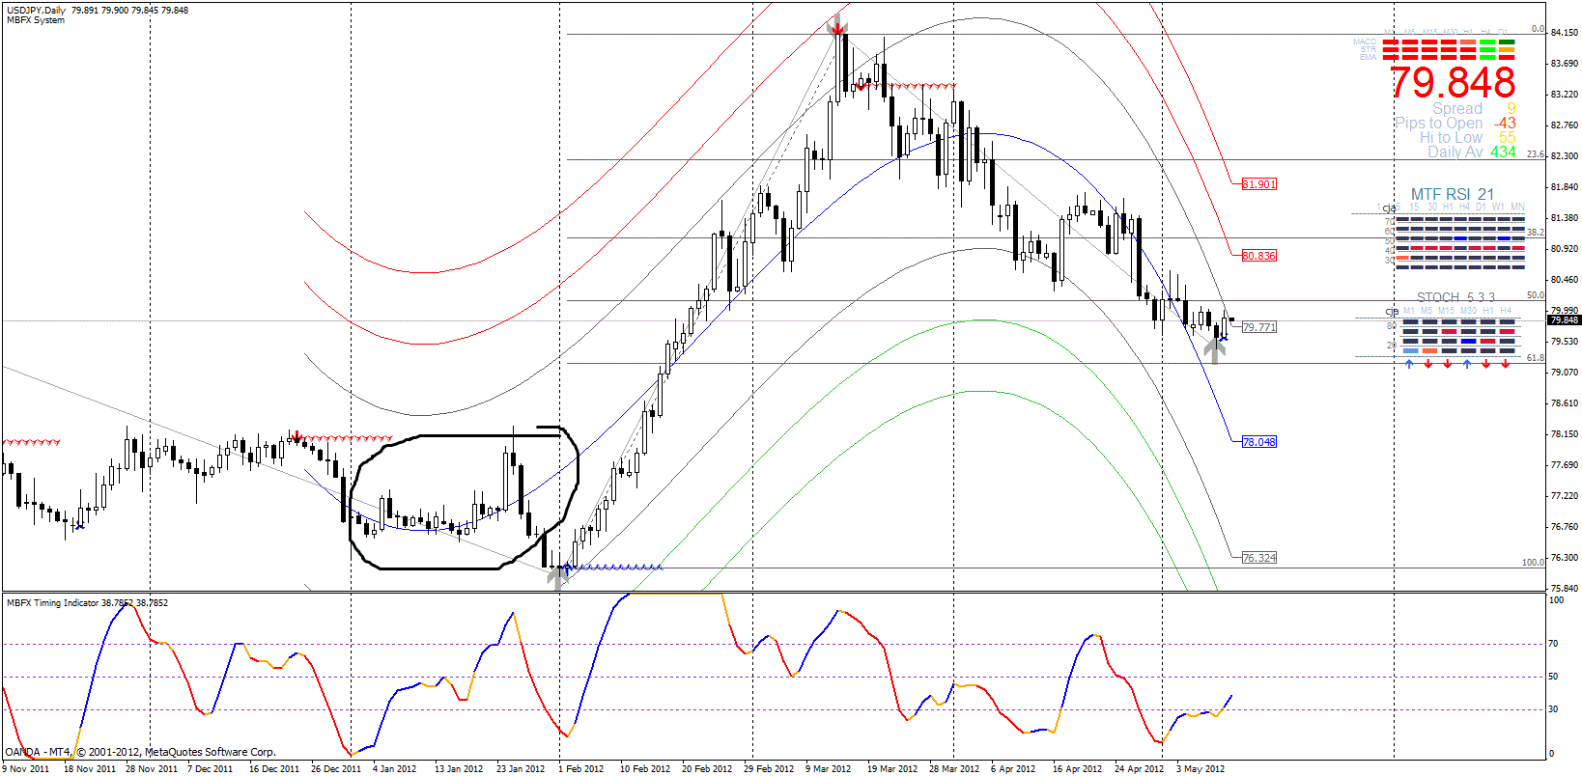Click the 79.070 price axis label
The image size is (1582, 776).
(1565, 373)
